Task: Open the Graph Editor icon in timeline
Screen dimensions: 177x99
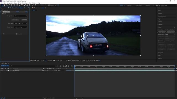Action: click(x=72, y=66)
